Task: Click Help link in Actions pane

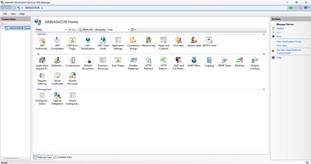Action: pyautogui.click(x=279, y=57)
